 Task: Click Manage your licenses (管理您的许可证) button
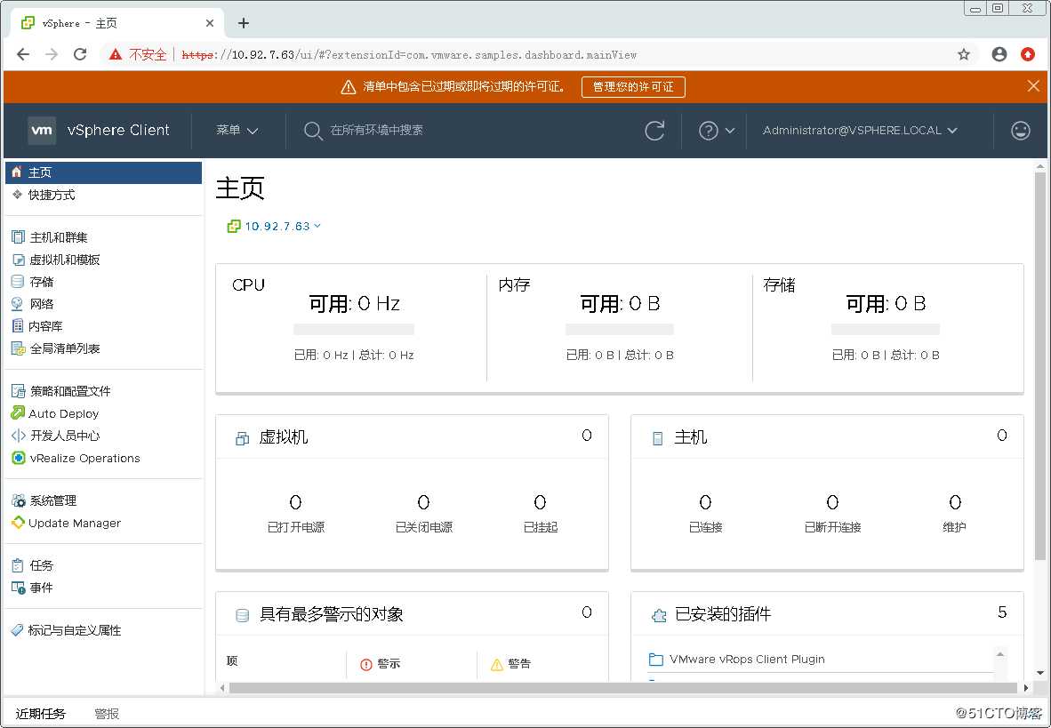pyautogui.click(x=633, y=86)
